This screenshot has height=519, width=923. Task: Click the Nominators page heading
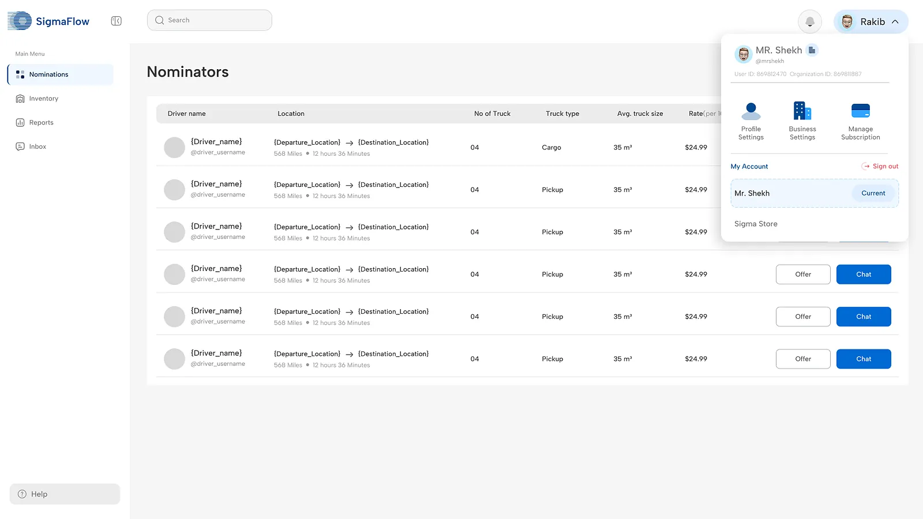coord(187,72)
